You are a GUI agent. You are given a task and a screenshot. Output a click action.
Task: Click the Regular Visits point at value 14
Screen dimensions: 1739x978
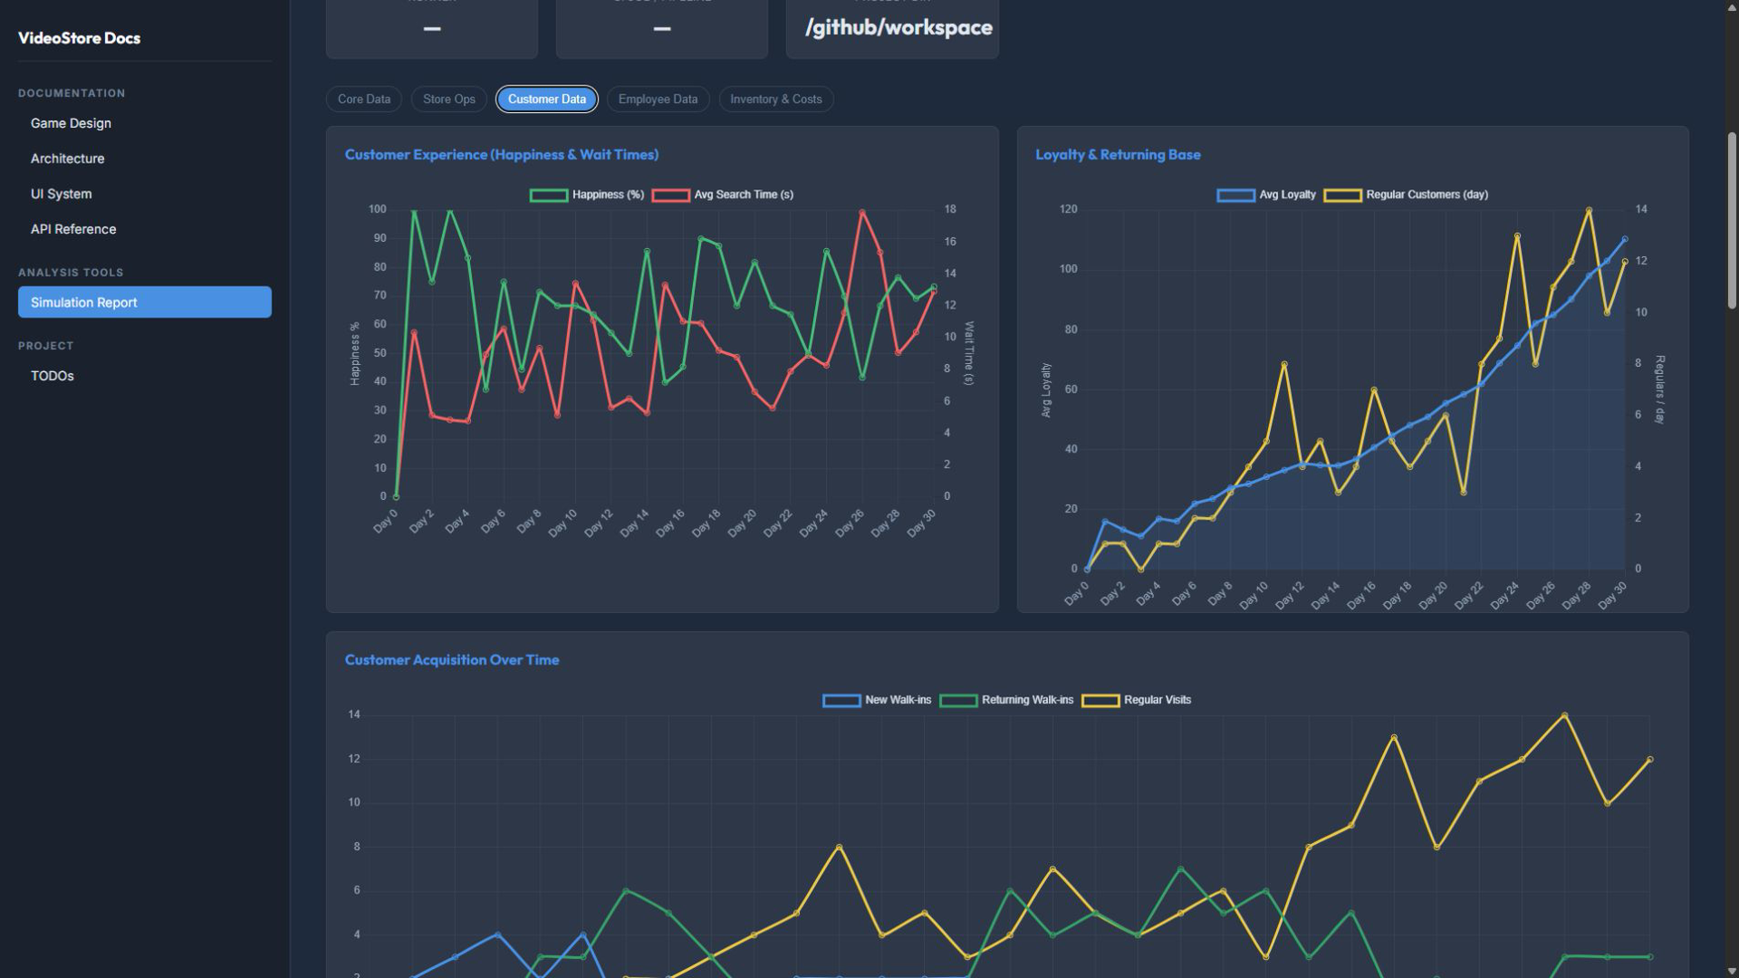(1564, 715)
